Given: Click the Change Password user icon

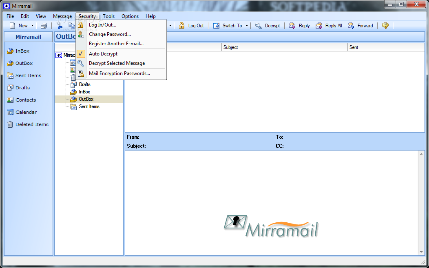Looking at the screenshot, I should coord(81,35).
